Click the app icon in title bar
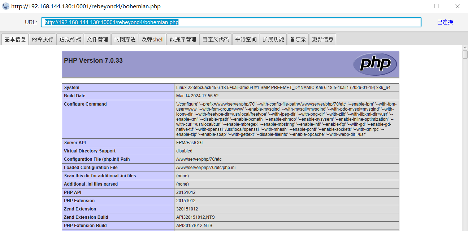 (6, 6)
